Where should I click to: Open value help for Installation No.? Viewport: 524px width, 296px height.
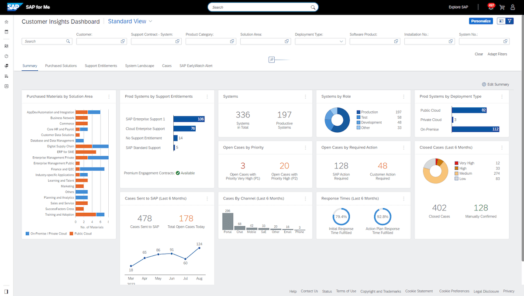pyautogui.click(x=451, y=41)
